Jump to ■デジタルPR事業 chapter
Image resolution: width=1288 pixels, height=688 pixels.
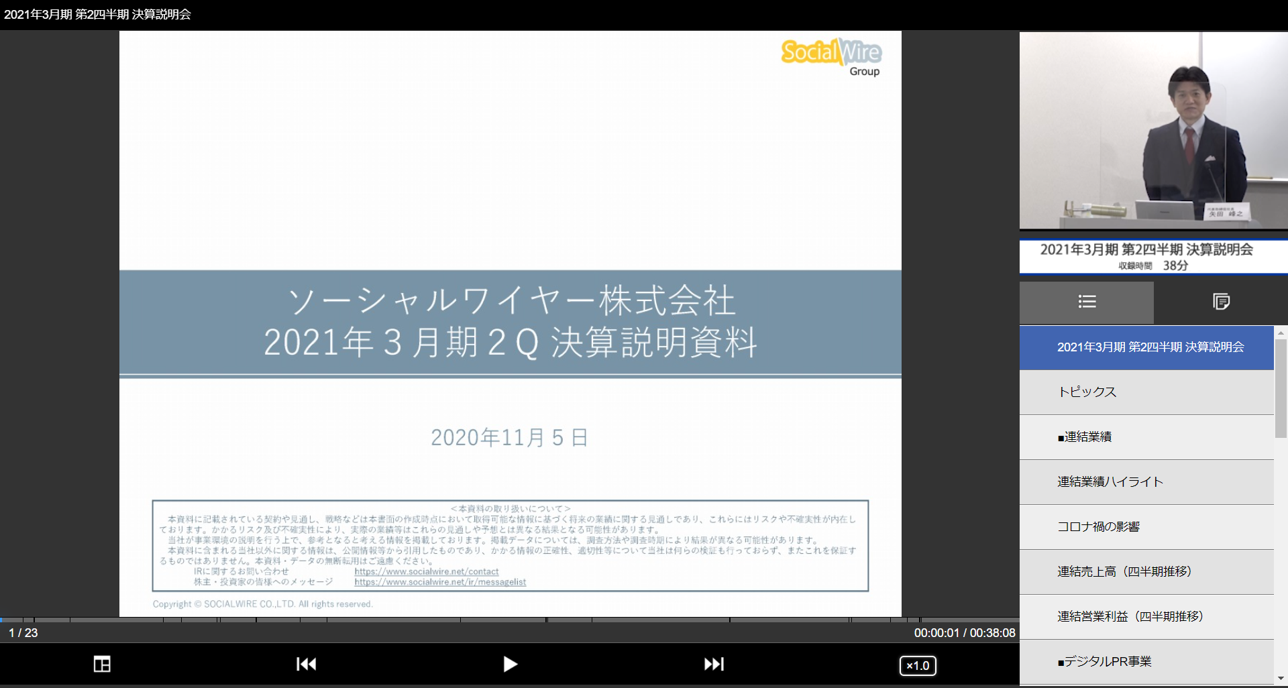pyautogui.click(x=1146, y=662)
